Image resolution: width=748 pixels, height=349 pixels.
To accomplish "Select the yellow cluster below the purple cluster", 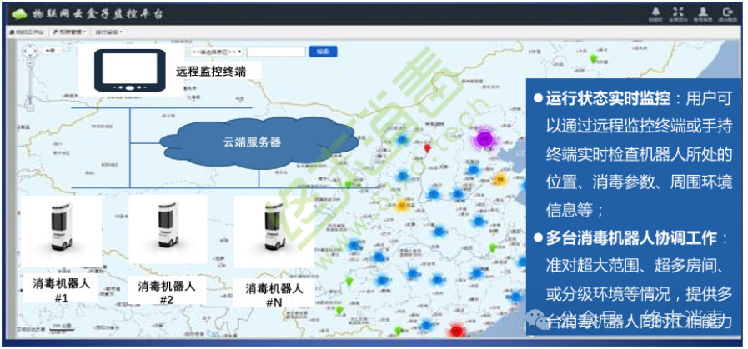I will pyautogui.click(x=500, y=179).
